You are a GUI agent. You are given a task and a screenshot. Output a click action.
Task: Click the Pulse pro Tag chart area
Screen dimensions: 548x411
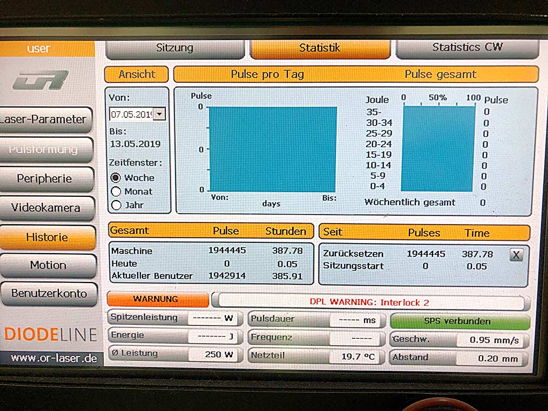click(x=273, y=149)
